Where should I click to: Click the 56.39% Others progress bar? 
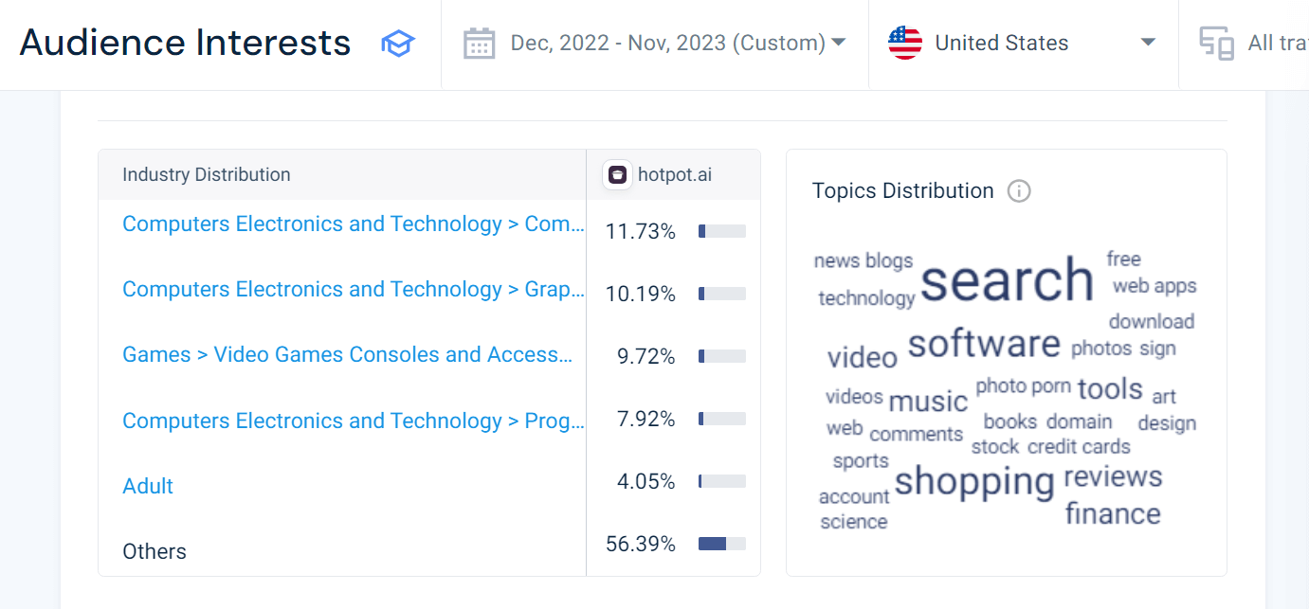tap(721, 544)
